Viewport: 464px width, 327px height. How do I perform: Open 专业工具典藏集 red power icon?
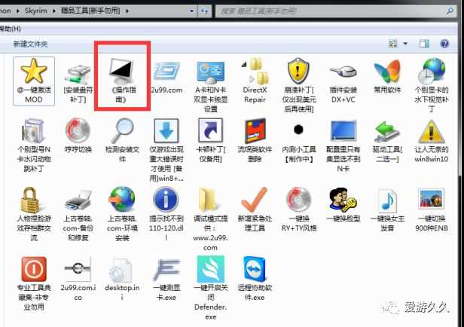pyautogui.click(x=34, y=269)
